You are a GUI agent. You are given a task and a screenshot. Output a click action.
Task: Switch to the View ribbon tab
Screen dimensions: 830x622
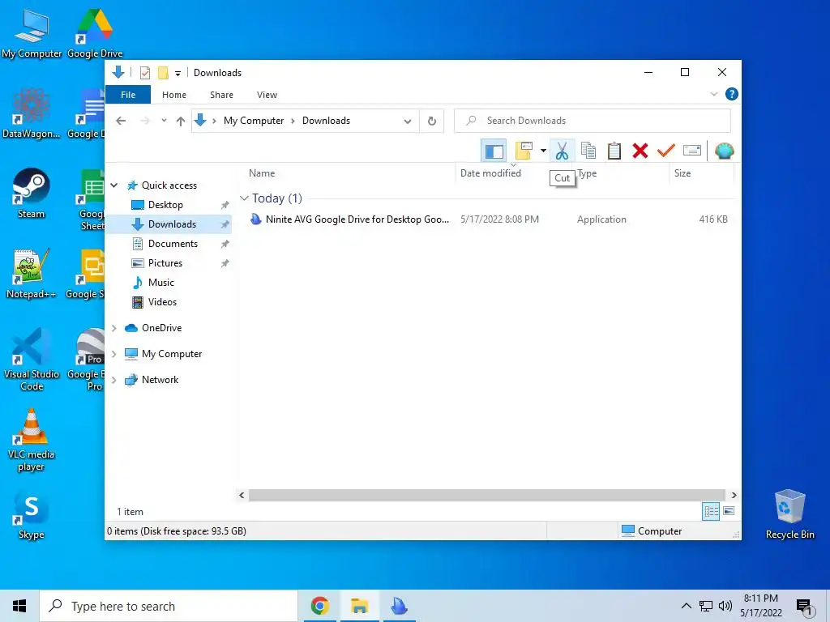(267, 95)
